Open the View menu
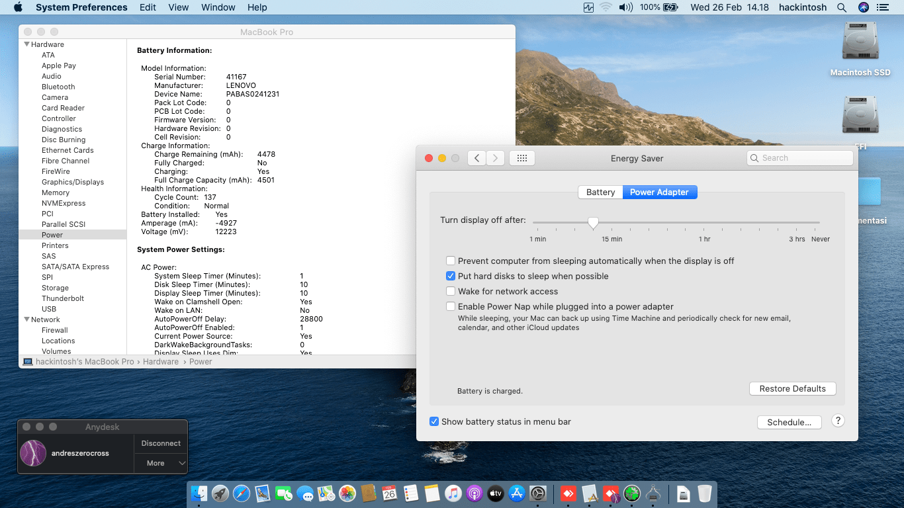Image resolution: width=904 pixels, height=508 pixels. pyautogui.click(x=179, y=7)
